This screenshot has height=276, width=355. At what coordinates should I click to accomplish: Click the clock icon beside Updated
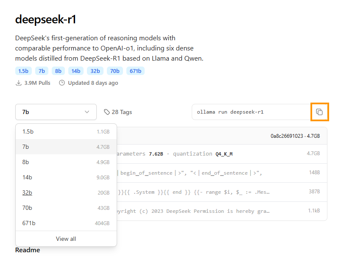(62, 83)
